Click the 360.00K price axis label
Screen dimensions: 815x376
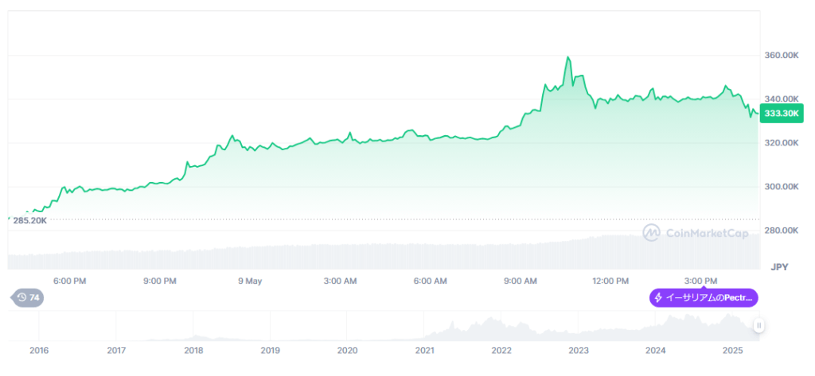[x=781, y=56]
